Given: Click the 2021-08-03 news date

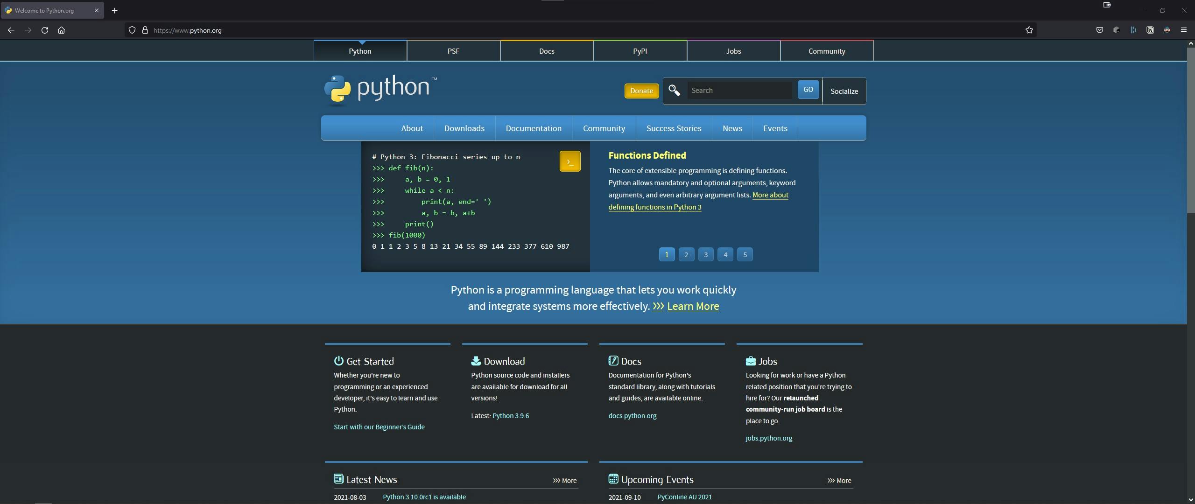Looking at the screenshot, I should [350, 497].
